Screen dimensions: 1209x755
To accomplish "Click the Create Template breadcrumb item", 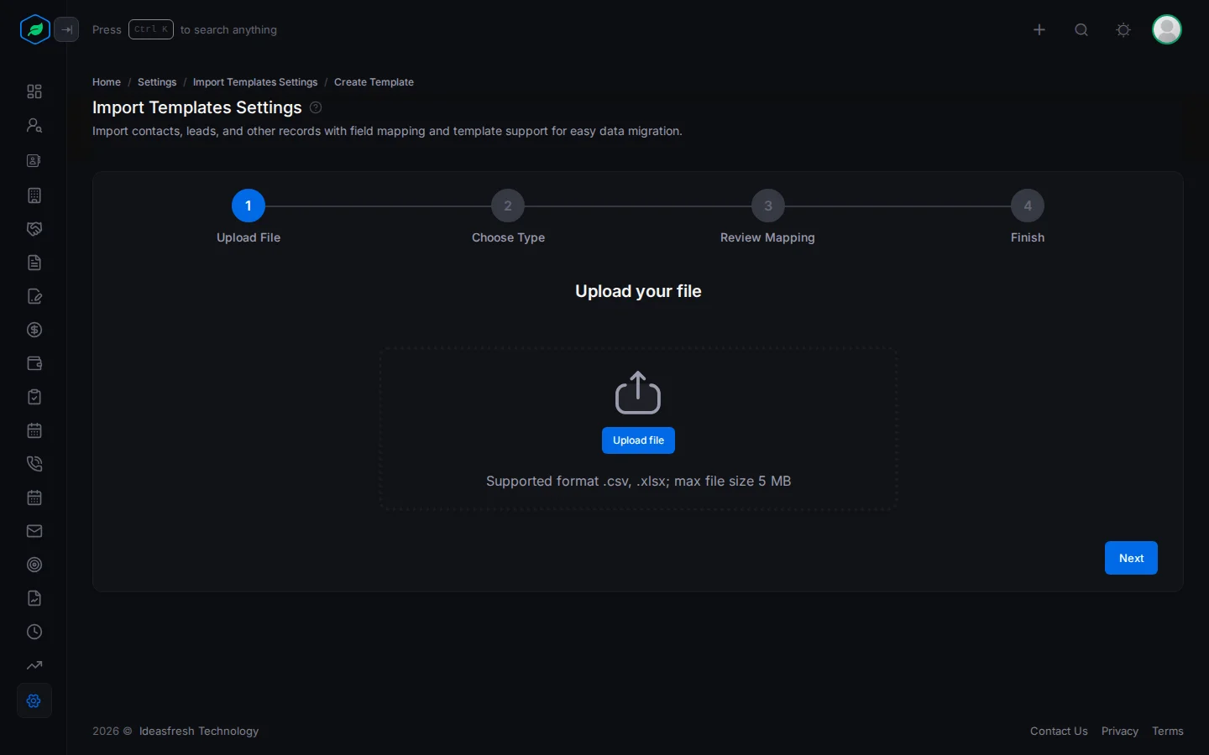I will tap(374, 82).
